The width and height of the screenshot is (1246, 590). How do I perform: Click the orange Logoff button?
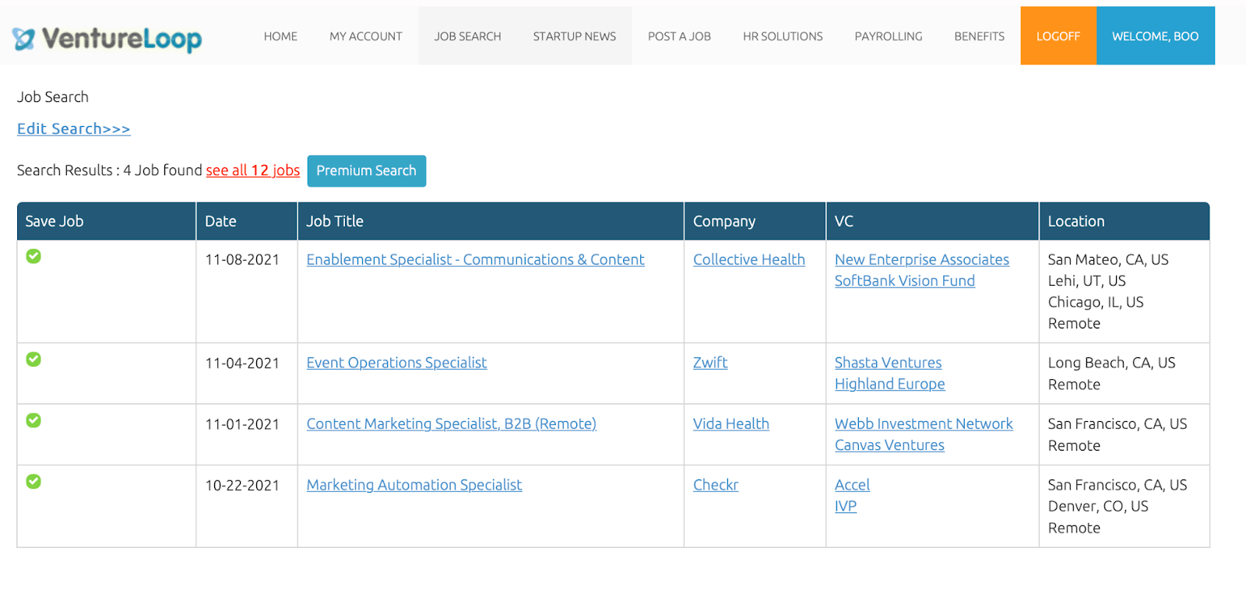1058,36
